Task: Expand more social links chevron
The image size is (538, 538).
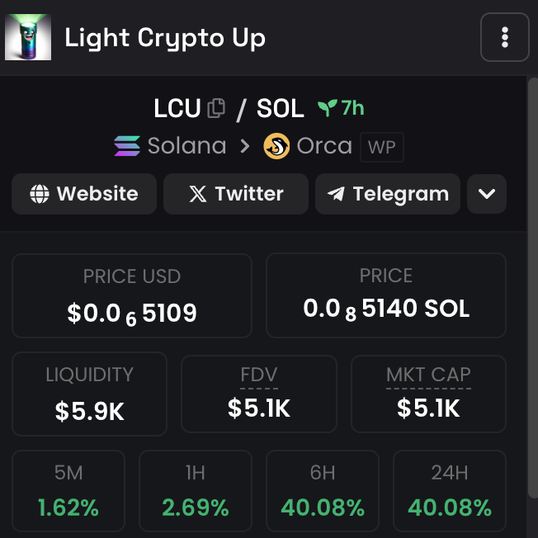Action: point(487,194)
